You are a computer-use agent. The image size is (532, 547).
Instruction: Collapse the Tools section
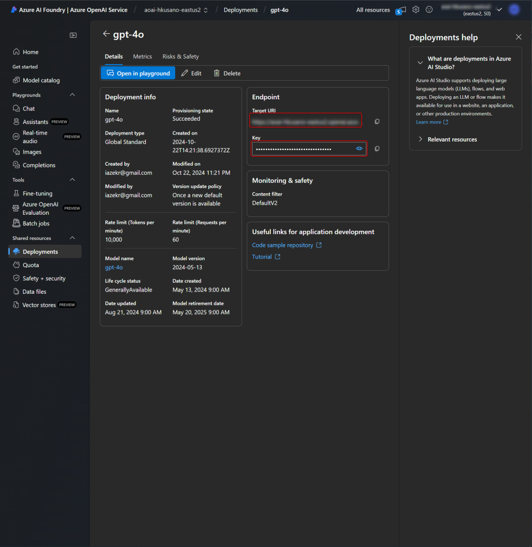pos(72,179)
